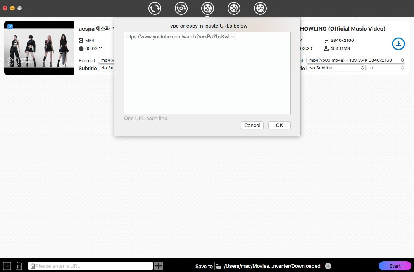Screen dimensions: 414x272
Task: Open the circular-arrows-with-disc tab in the toolbar
Action: tap(181, 8)
